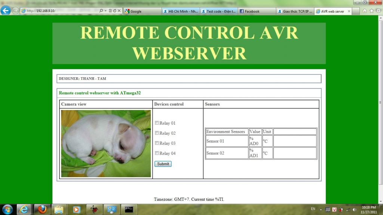The height and width of the screenshot is (215, 383).
Task: Switch to the Test code tab
Action: (219, 11)
